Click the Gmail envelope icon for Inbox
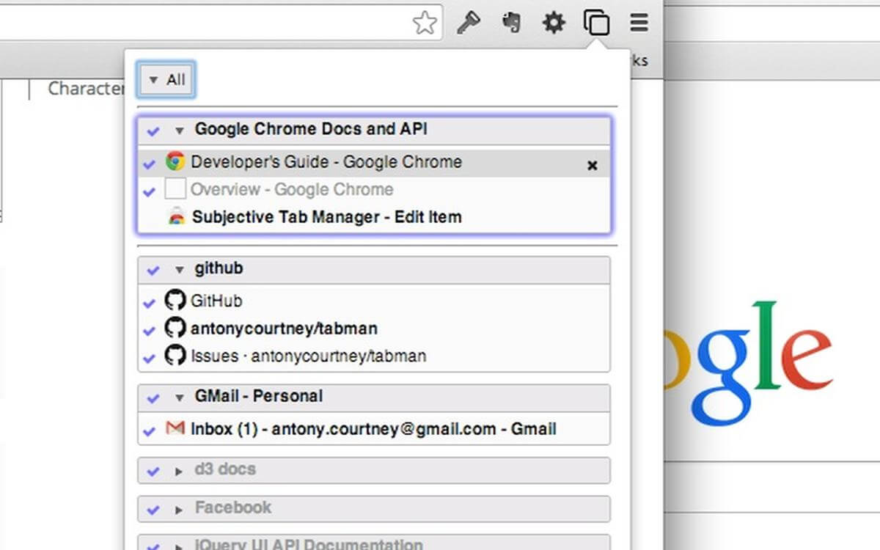 (175, 428)
